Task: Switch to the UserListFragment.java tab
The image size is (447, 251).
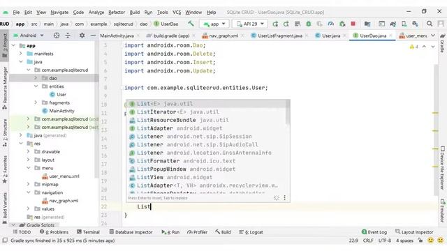Action: pos(279,36)
